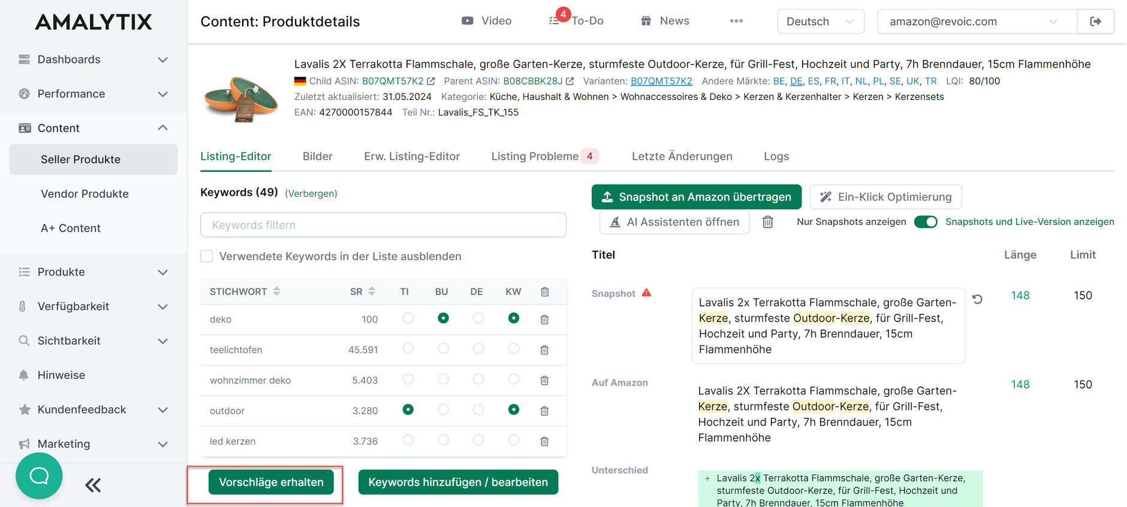
Task: Open A+ Content in sidebar
Action: 71,228
